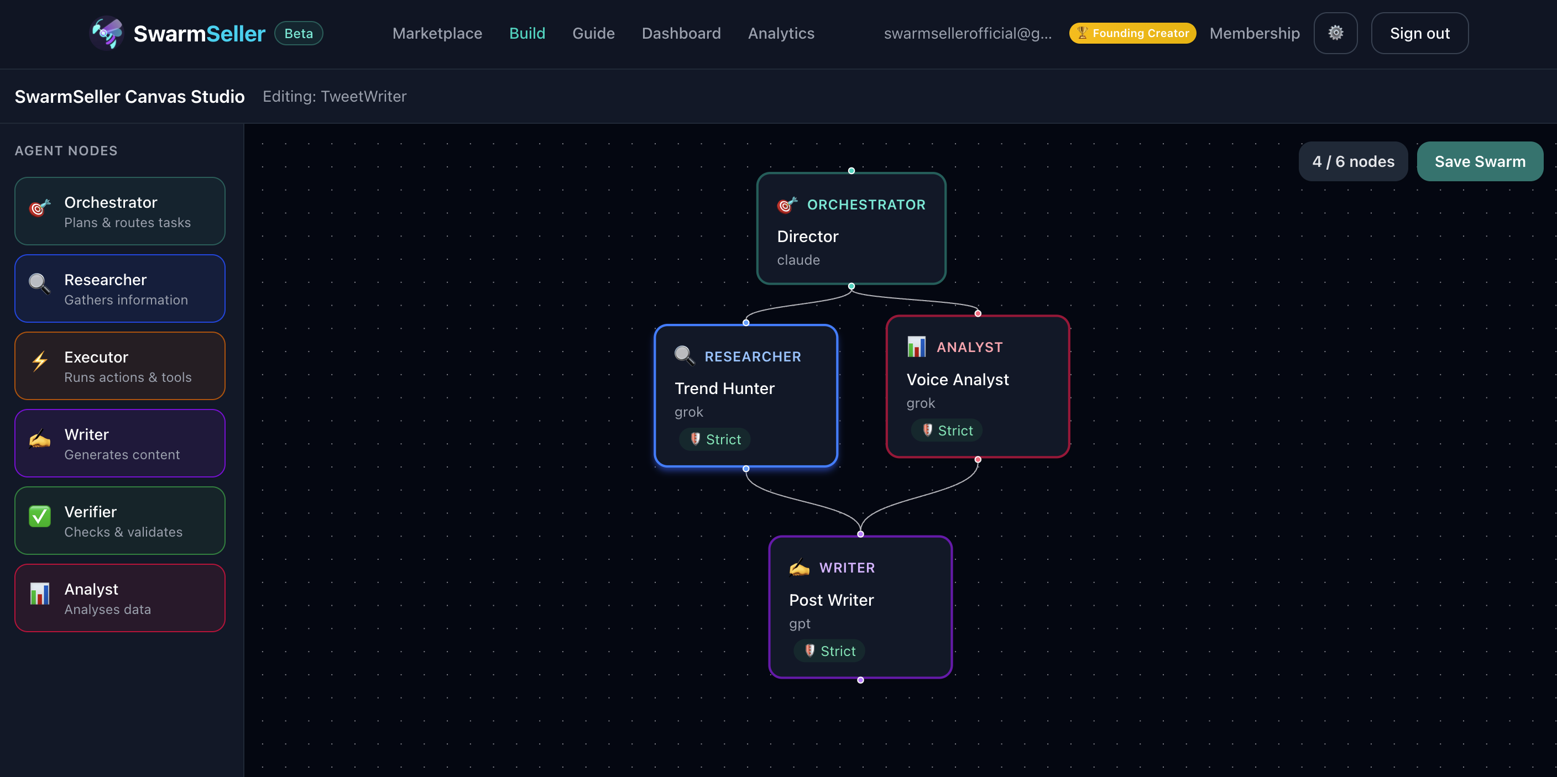Click the 'SwarmSeller Canvas Studio' title
This screenshot has height=777, width=1557.
point(129,96)
